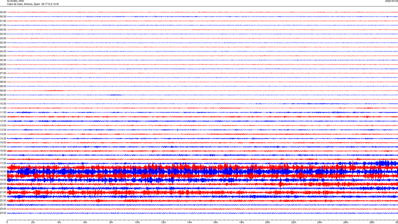Click the 02:30 time label

3,34
